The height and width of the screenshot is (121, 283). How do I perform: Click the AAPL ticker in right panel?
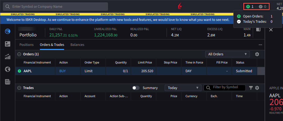(275, 95)
